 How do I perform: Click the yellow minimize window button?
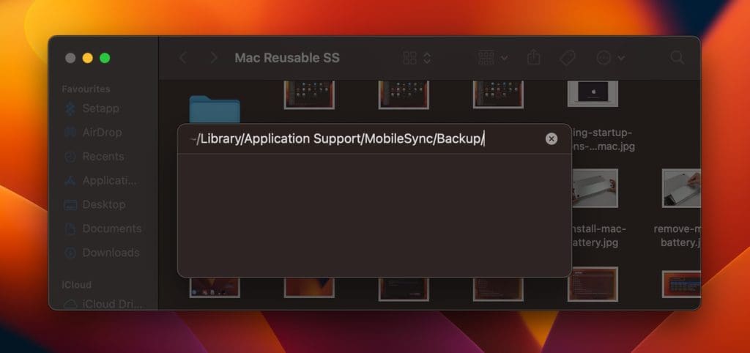click(x=88, y=59)
